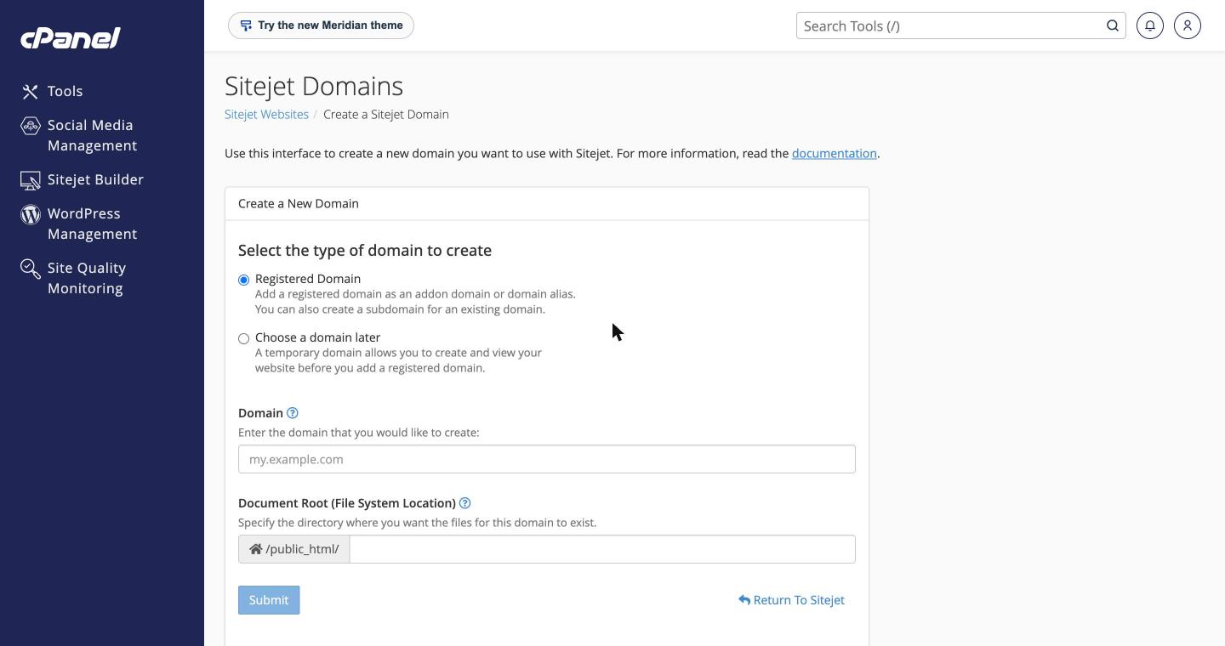Screen dimensions: 1225x646
Task: Click the Sitejet Domains heading
Action: click(x=314, y=86)
